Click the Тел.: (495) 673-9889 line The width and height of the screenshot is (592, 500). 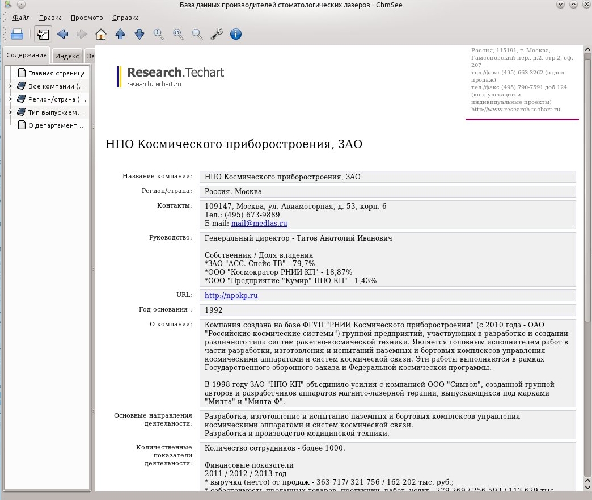click(x=242, y=215)
